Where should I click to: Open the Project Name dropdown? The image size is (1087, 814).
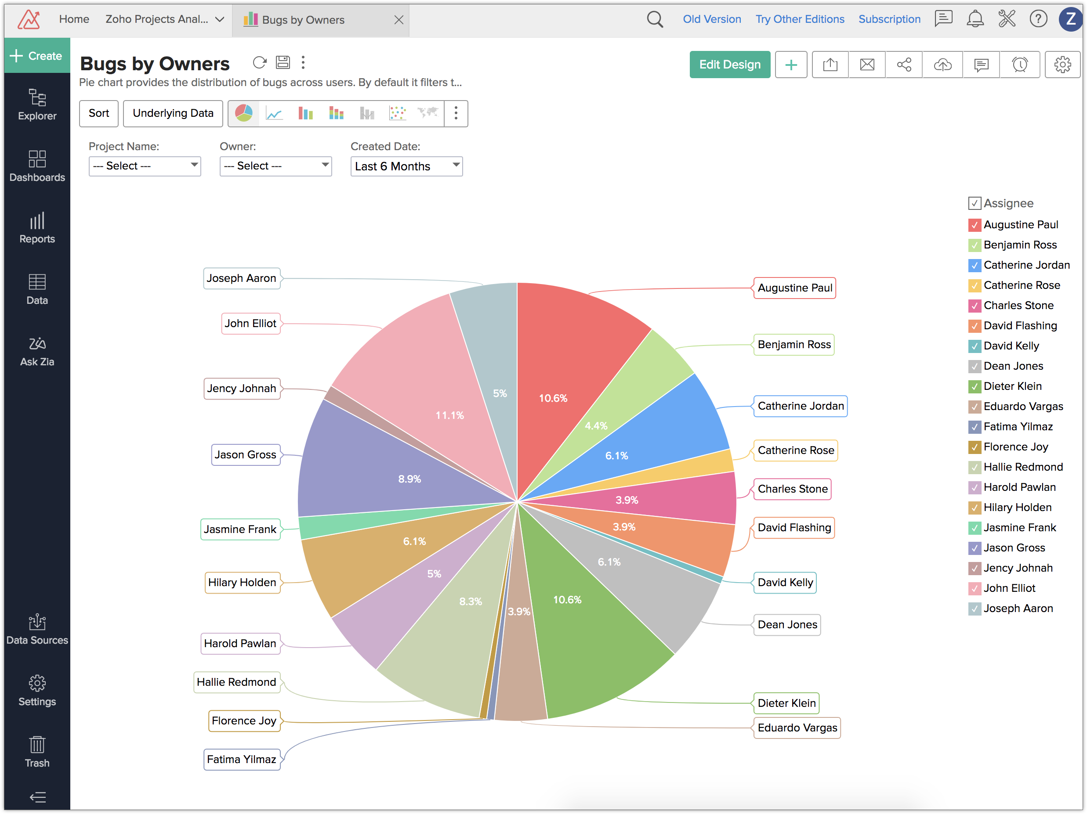point(145,166)
